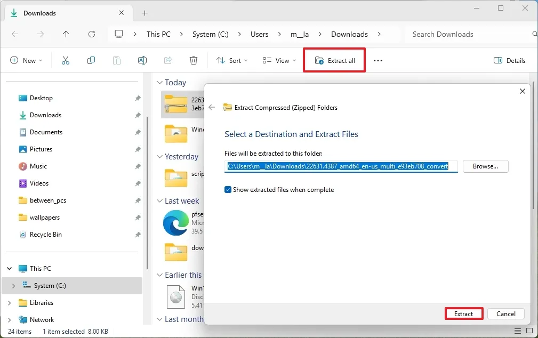Click the Browse button in the dialog
The image size is (538, 338).
pos(485,166)
